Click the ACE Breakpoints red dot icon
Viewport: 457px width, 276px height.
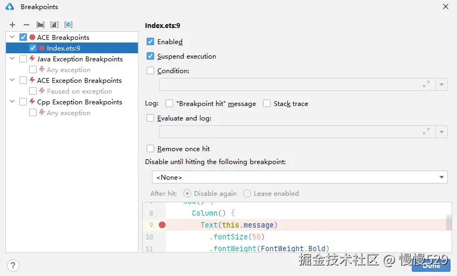click(x=32, y=37)
